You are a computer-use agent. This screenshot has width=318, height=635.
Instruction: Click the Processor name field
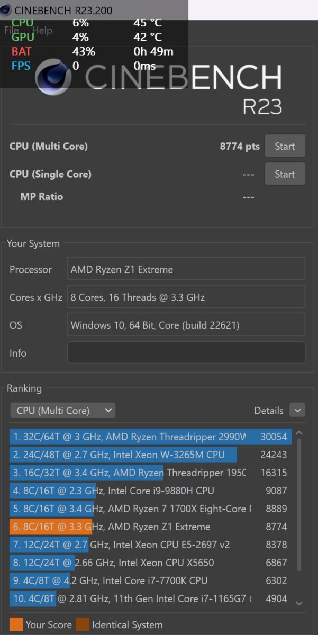click(186, 269)
